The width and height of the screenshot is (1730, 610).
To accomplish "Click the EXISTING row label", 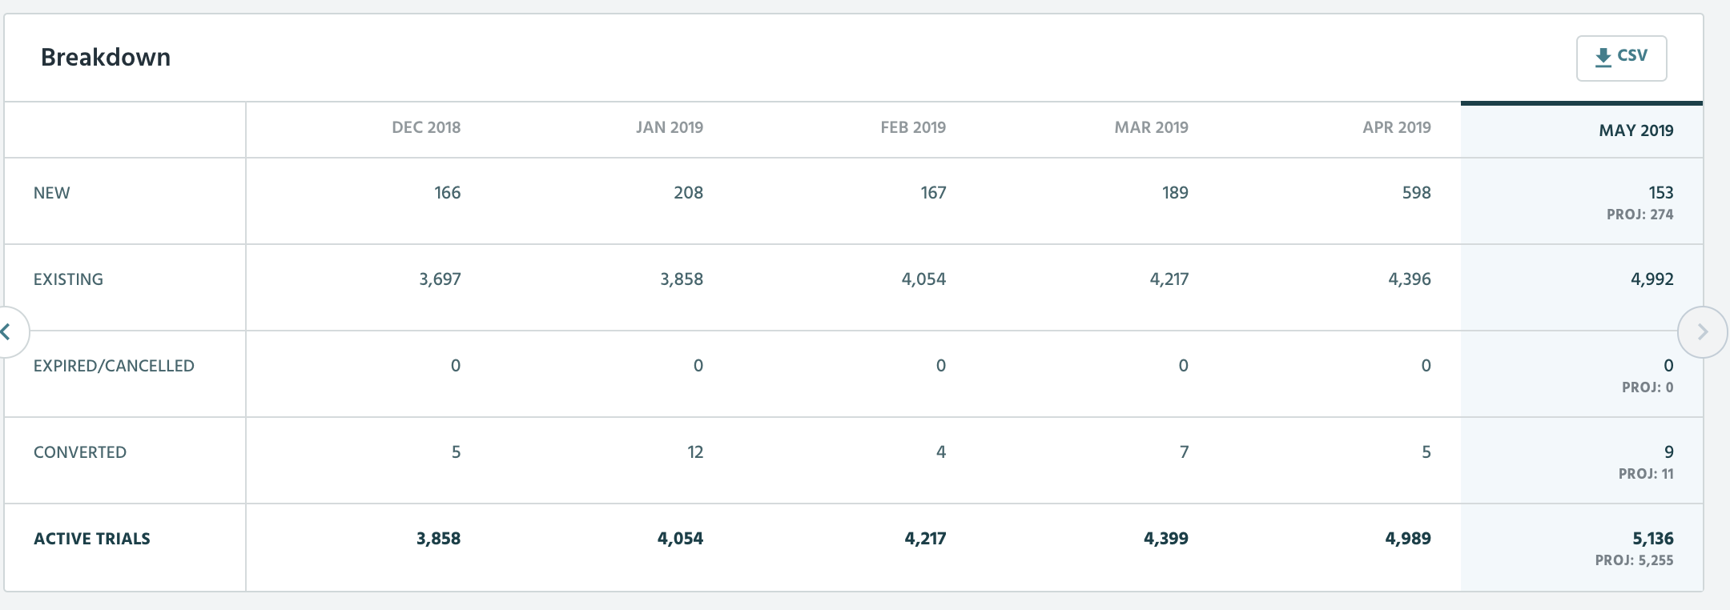I will [68, 279].
